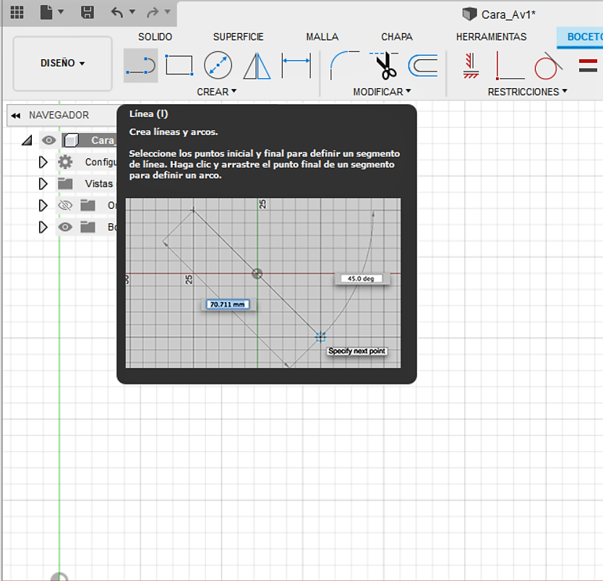The width and height of the screenshot is (603, 581).
Task: Select the Line sketch tool
Action: coord(141,66)
